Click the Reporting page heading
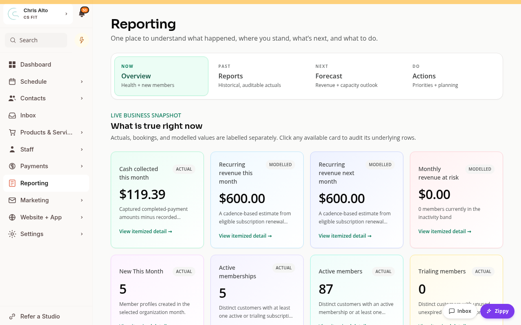The height and width of the screenshot is (325, 521). pyautogui.click(x=143, y=24)
